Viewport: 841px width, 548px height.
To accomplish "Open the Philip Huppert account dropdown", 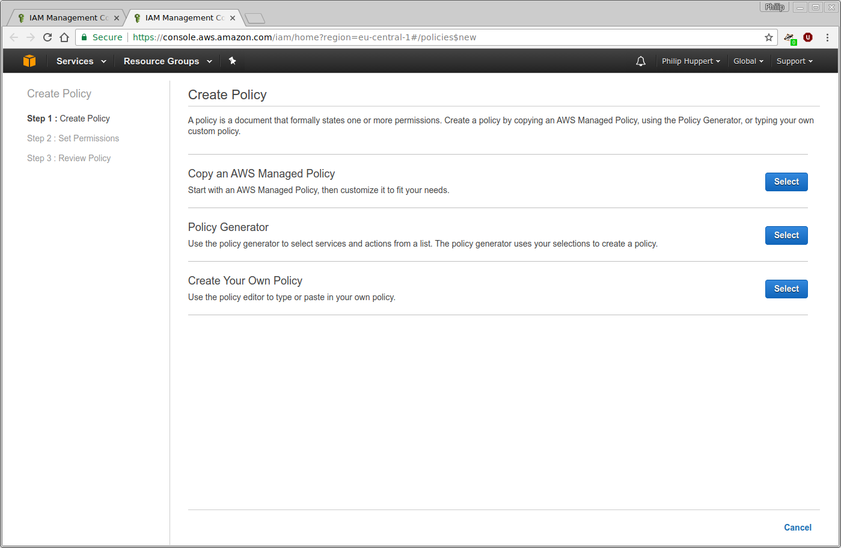I will [x=691, y=61].
